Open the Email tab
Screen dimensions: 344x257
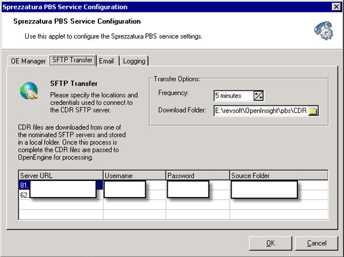point(107,61)
